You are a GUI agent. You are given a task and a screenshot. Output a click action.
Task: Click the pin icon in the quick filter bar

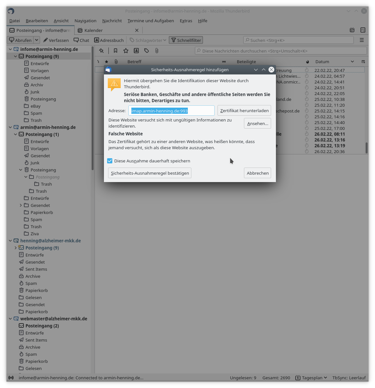[x=101, y=51]
